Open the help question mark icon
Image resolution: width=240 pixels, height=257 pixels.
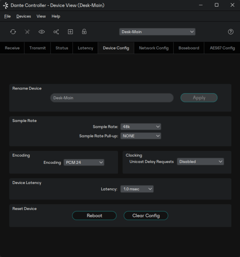coord(231,32)
